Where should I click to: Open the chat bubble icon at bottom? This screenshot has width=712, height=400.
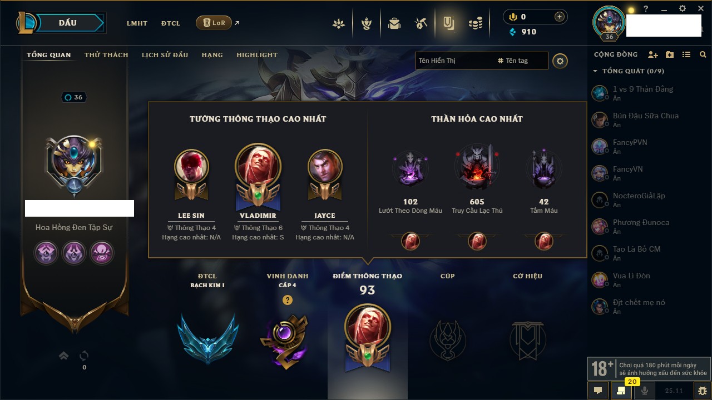tap(598, 391)
